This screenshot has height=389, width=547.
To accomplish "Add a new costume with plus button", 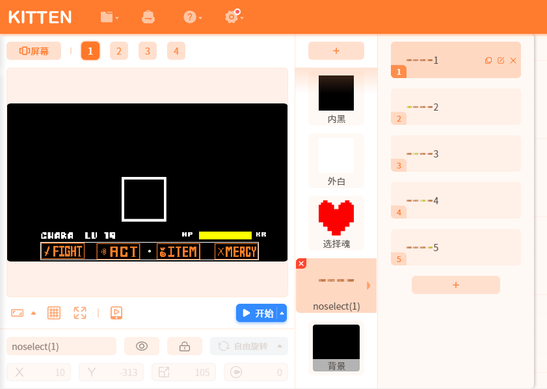I will [456, 285].
